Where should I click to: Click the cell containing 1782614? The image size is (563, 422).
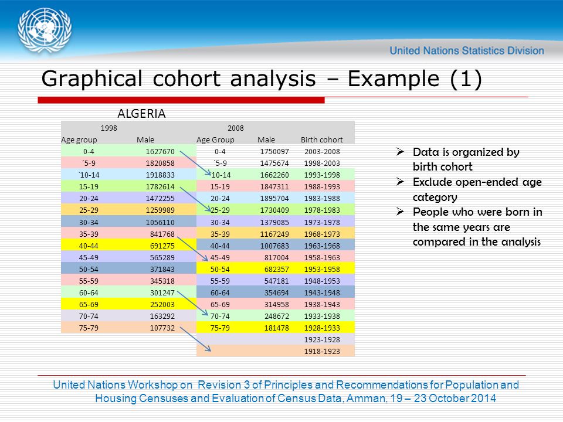coord(160,186)
